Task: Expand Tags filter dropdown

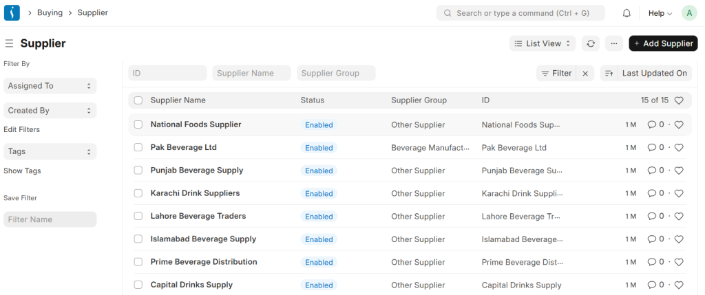Action: click(50, 151)
